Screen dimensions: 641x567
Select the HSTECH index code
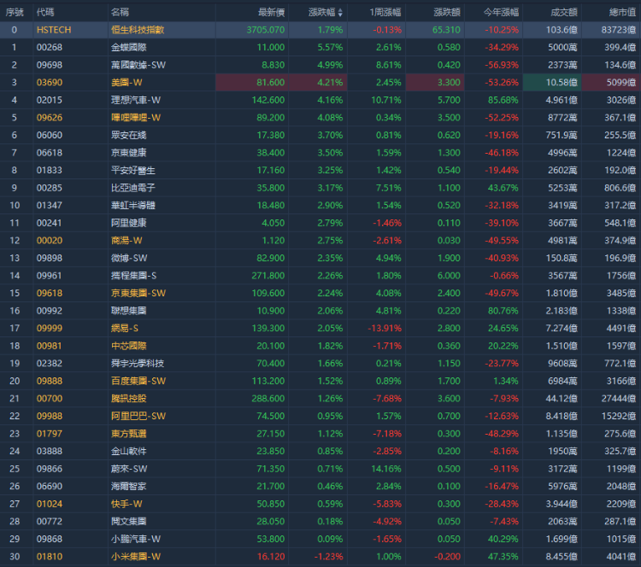click(54, 30)
